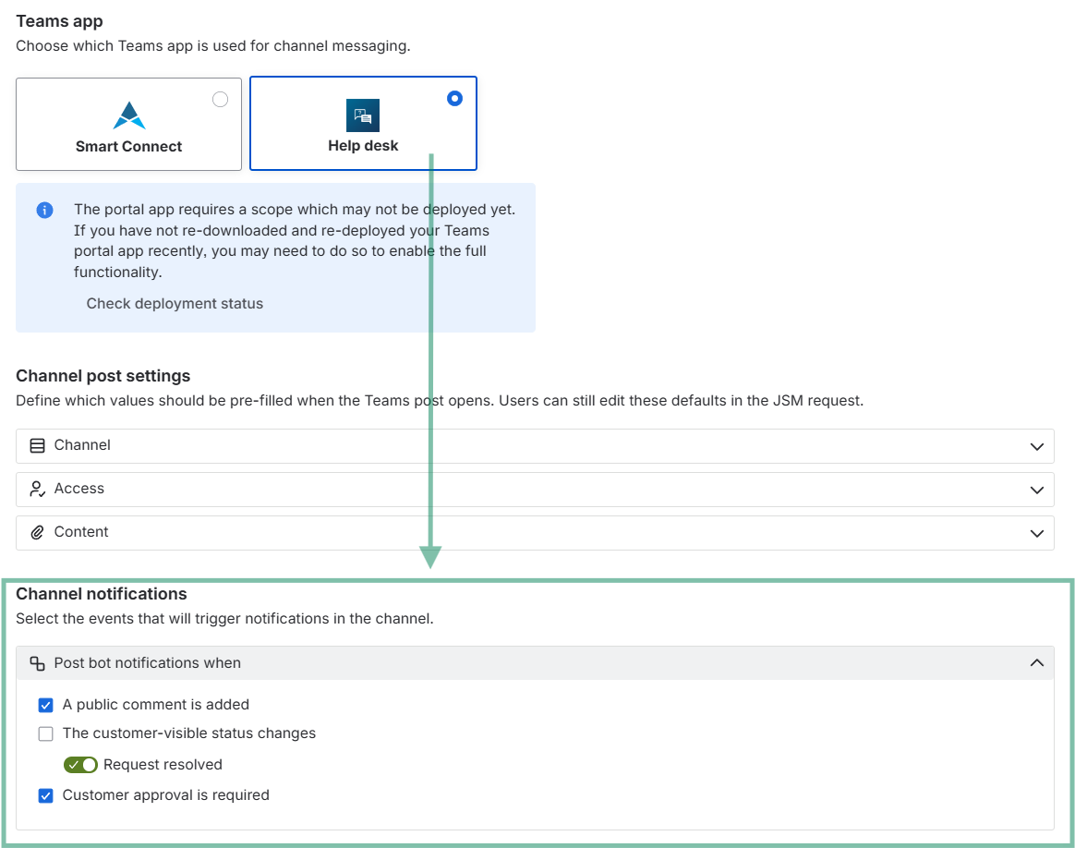Click the Channel row list icon
Image resolution: width=1075 pixels, height=848 pixels.
click(37, 445)
